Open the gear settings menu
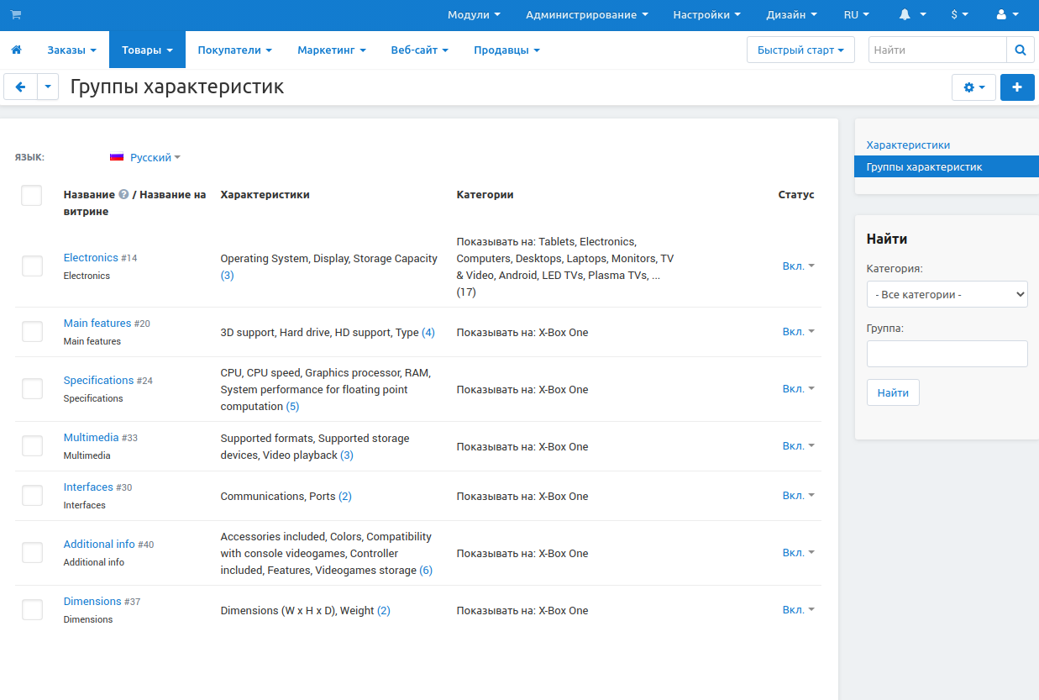Viewport: 1039px width, 700px height. (973, 87)
